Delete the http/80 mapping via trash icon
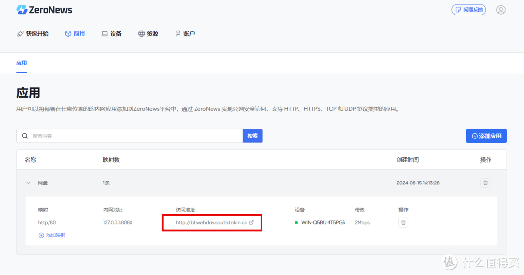This screenshot has width=524, height=275. 403,223
